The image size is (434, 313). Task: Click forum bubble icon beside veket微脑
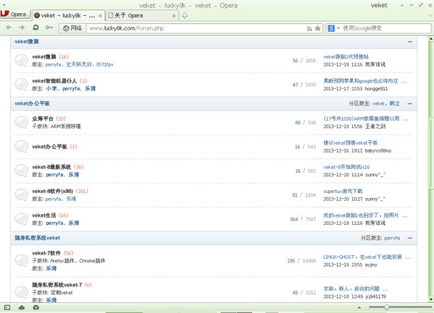tap(21, 60)
